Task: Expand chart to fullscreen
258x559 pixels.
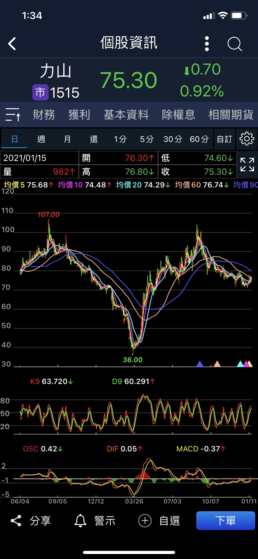Action: coord(247,164)
